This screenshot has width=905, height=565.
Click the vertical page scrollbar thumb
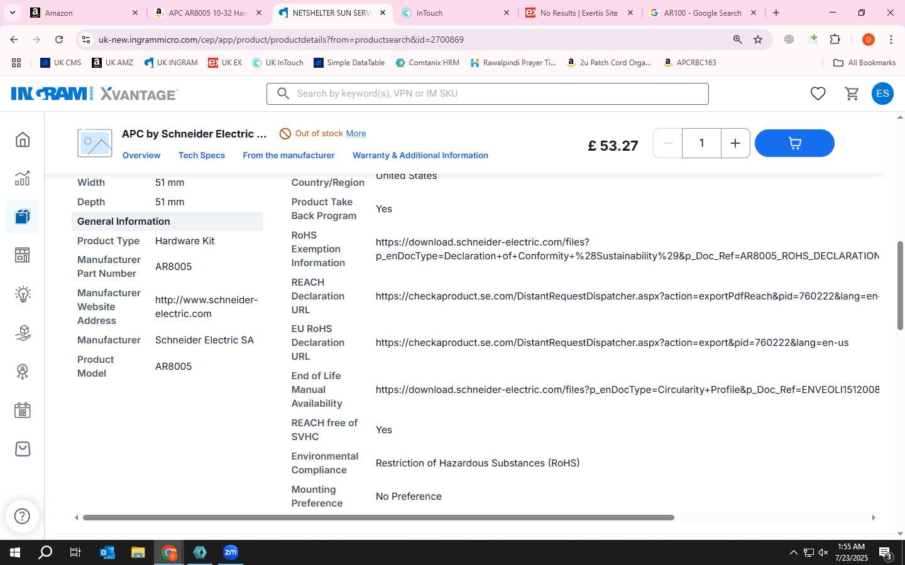[x=900, y=286]
